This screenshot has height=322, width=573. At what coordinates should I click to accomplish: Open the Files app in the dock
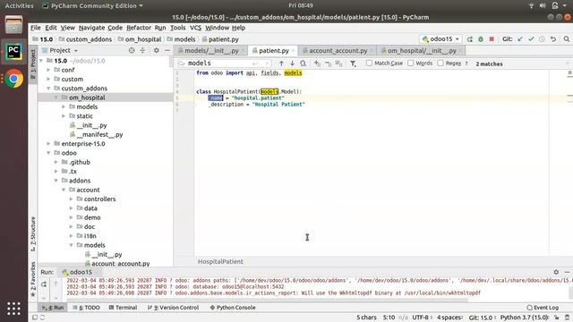coord(13,25)
